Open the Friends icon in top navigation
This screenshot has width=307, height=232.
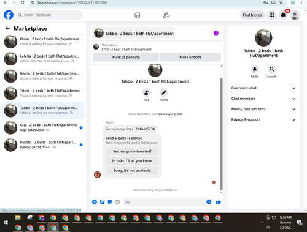point(166,15)
